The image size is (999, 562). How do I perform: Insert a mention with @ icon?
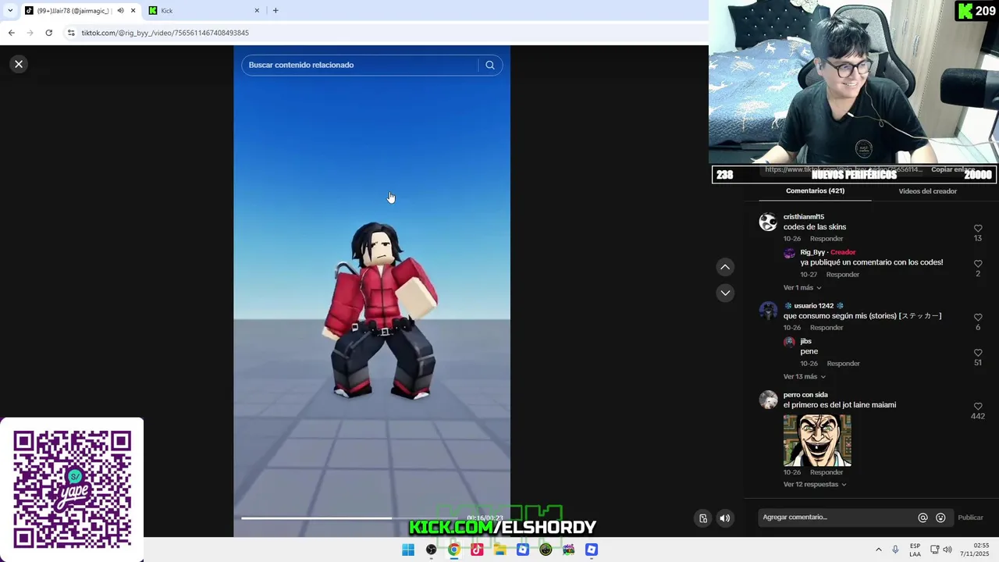coord(923,518)
